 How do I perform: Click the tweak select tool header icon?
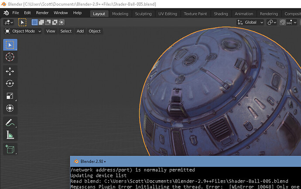22,22
